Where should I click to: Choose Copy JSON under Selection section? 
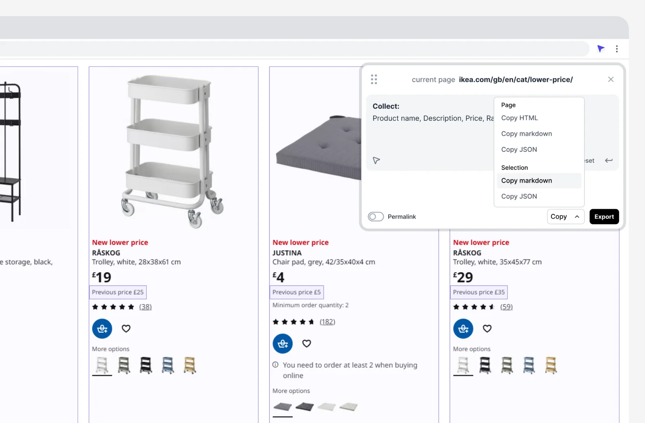coord(519,196)
